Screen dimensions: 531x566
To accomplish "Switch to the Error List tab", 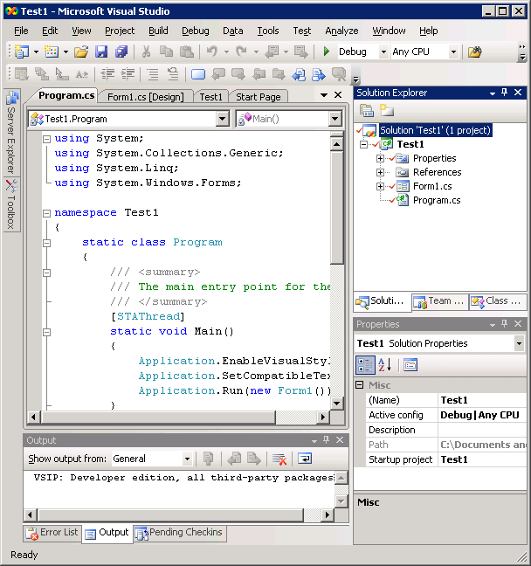I will click(x=52, y=532).
